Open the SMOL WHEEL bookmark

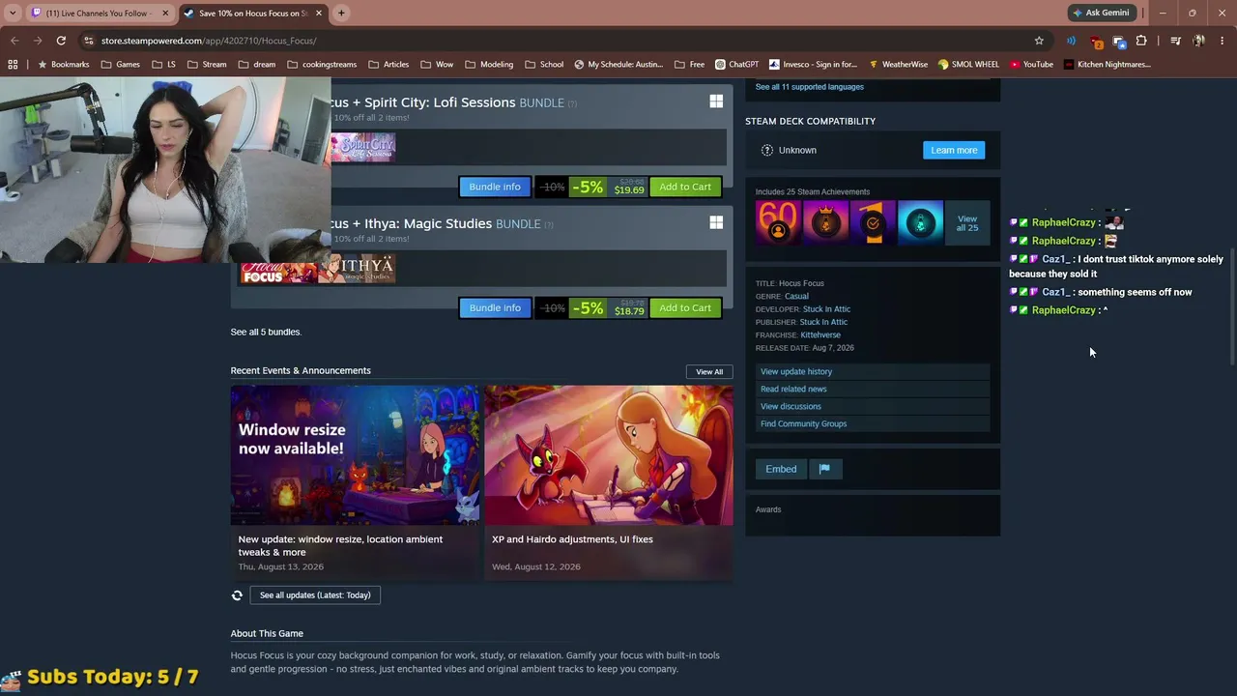968,65
